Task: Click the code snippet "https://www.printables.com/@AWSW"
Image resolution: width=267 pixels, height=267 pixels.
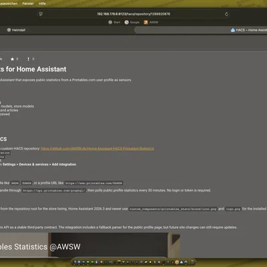Action: point(93,183)
